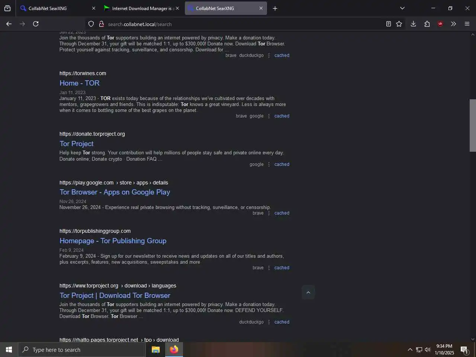This screenshot has height=357, width=476.
Task: Open options dots for Tor Publishing Group result
Action: click(269, 268)
